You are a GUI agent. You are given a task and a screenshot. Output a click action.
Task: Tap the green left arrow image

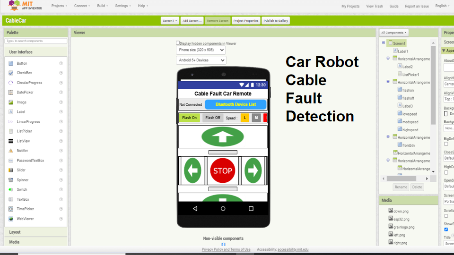coord(192,170)
